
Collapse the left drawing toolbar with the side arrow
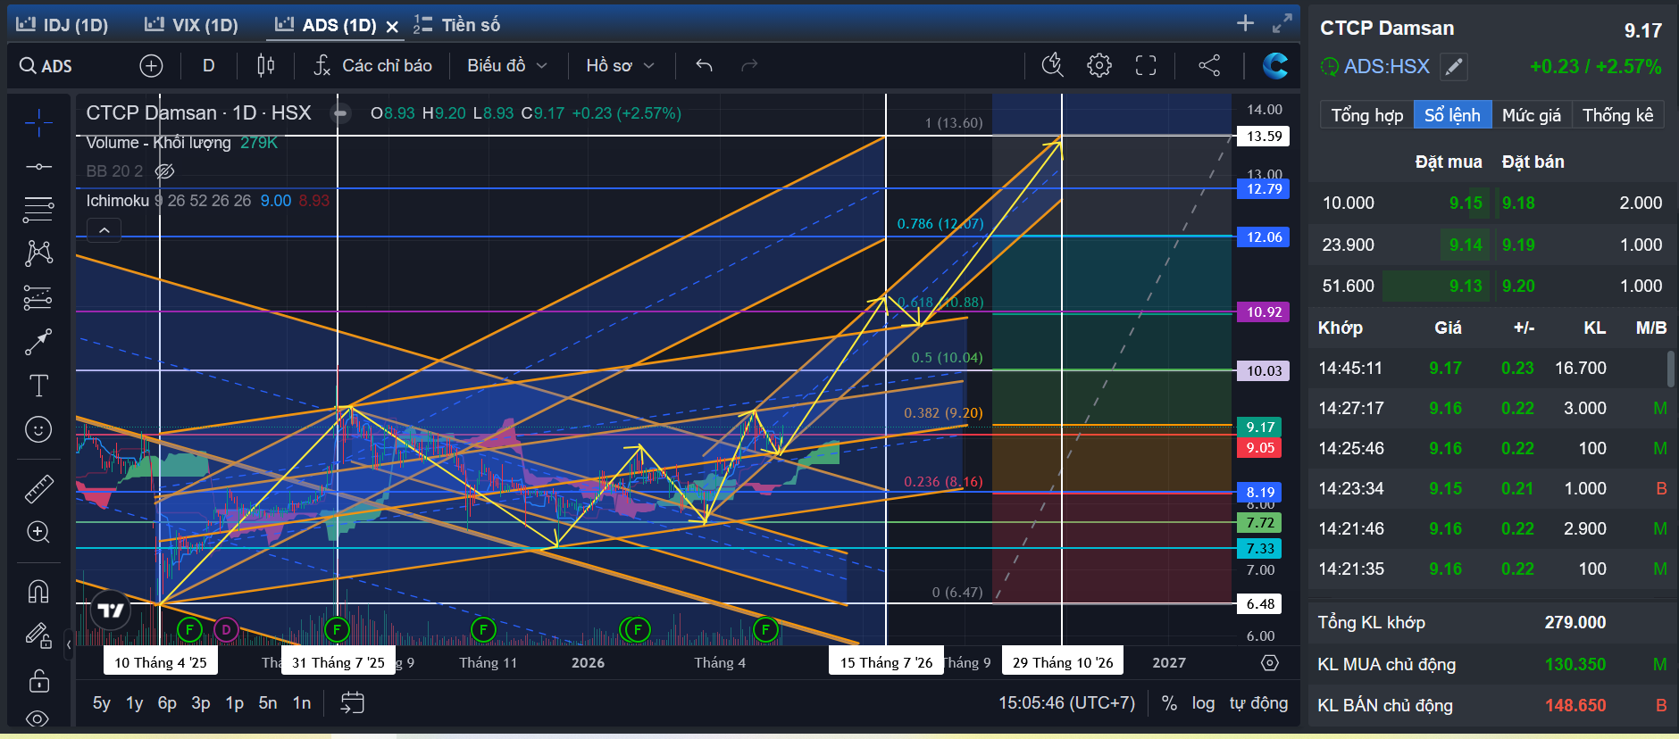pos(69,643)
